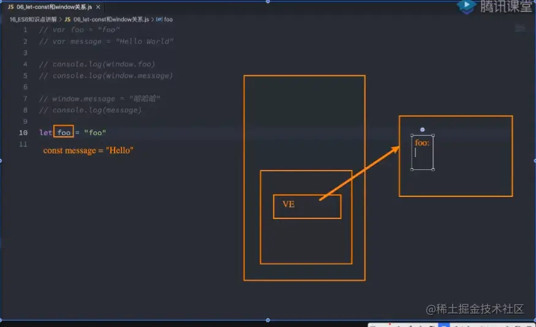Select the 06_let-const和window关系.js editor tab
The height and width of the screenshot is (327, 536).
pos(54,7)
